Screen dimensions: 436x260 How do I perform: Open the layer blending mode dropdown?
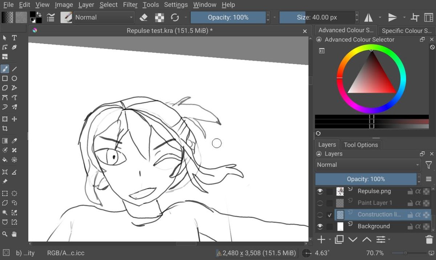(368, 164)
